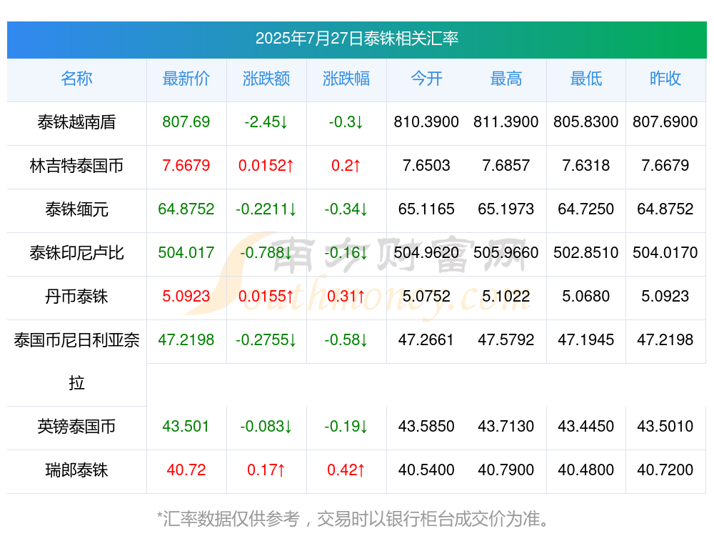
Task: Click the row name 泰铢缅元
Action: [x=76, y=209]
